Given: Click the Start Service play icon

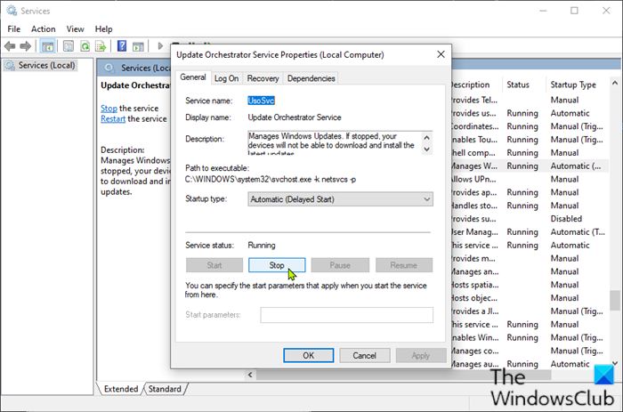Looking at the screenshot, I should pos(160,46).
